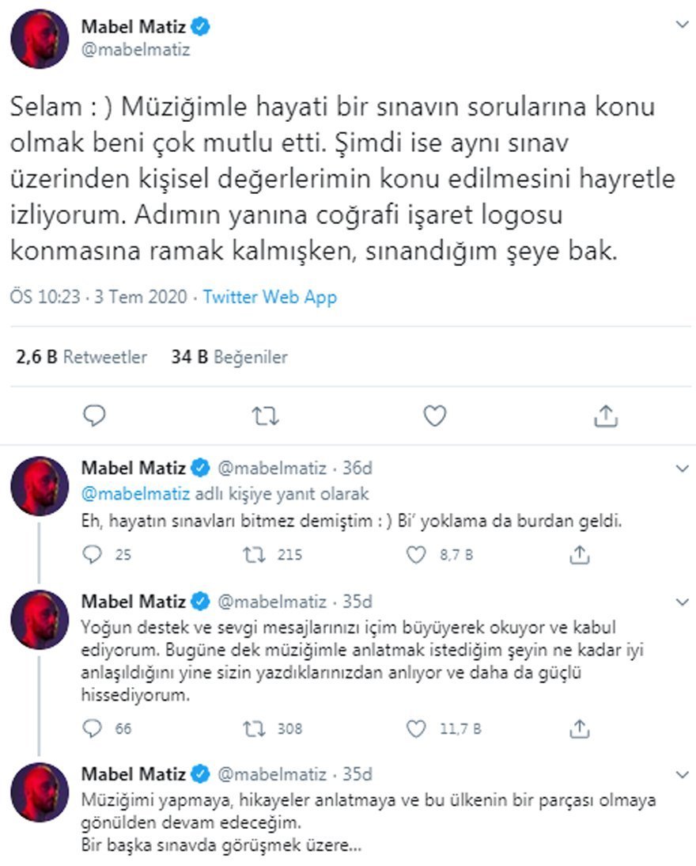Retweet the reply with 308 retweets
The width and height of the screenshot is (696, 866).
pyautogui.click(x=254, y=727)
